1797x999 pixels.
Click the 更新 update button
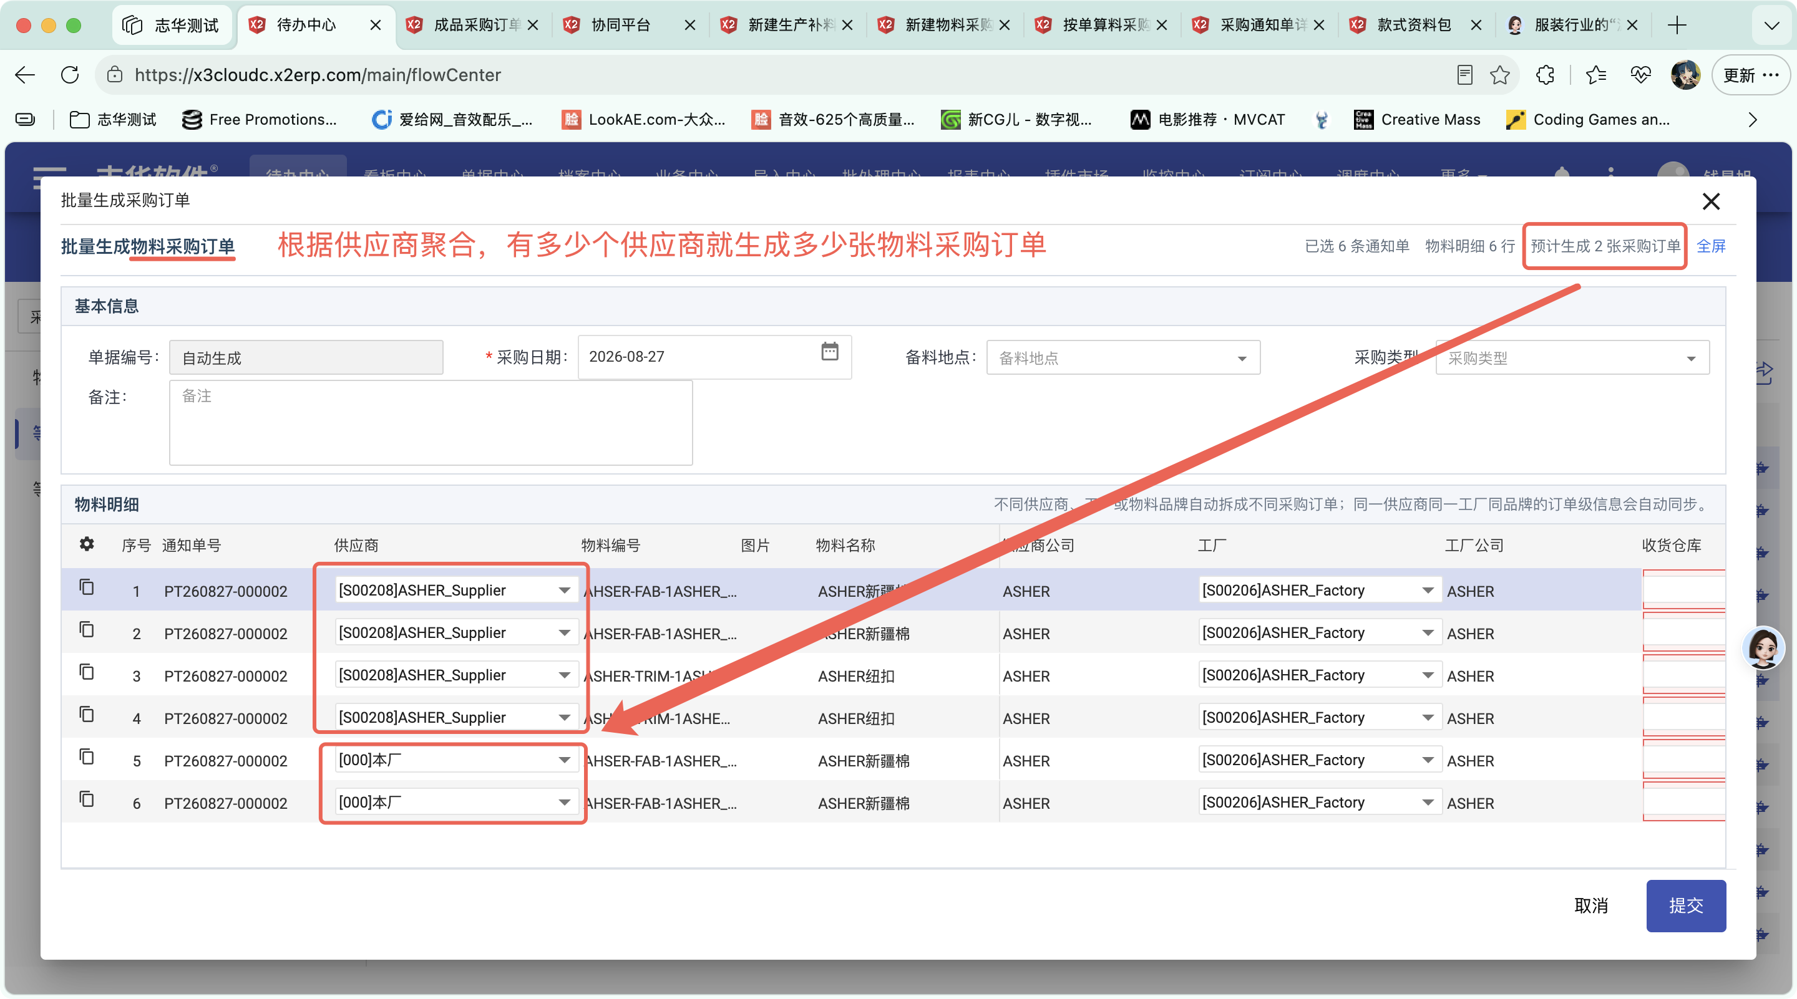[x=1750, y=75]
